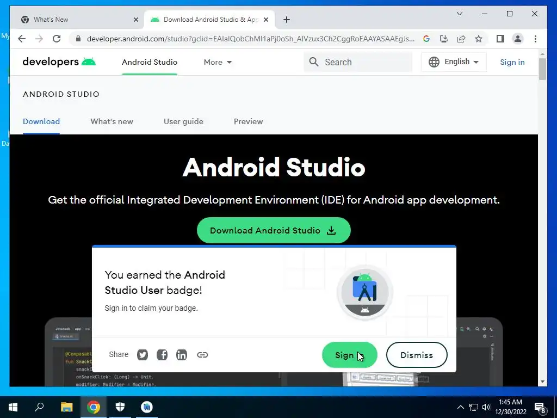This screenshot has width=557, height=418.
Task: Close the Download Android Studio tab
Action: pyautogui.click(x=265, y=20)
